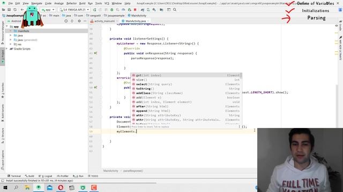Click the red Stop button in toolbar

[135, 10]
